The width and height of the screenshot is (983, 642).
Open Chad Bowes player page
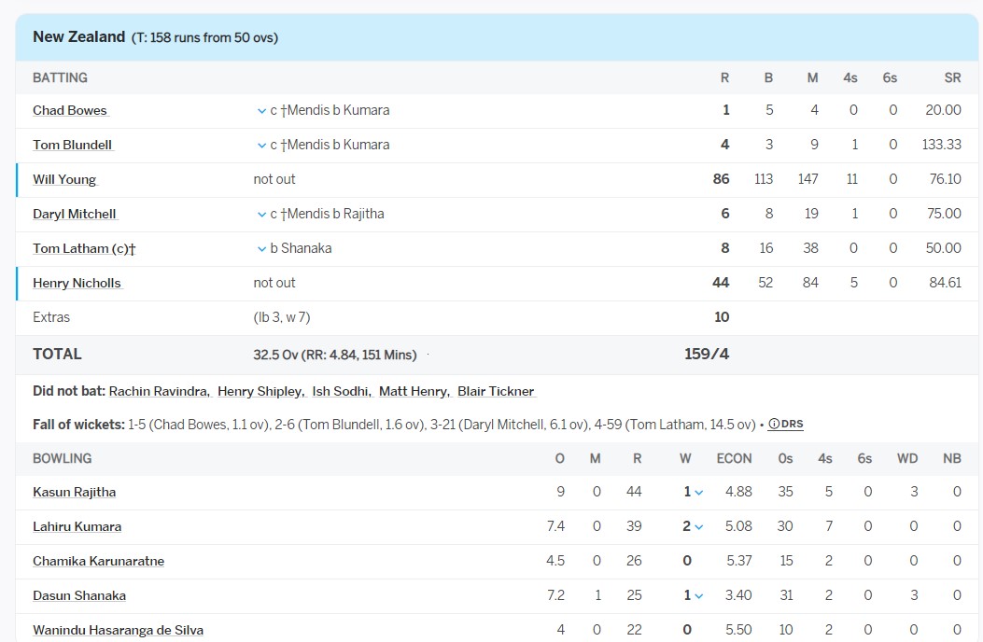click(x=70, y=110)
